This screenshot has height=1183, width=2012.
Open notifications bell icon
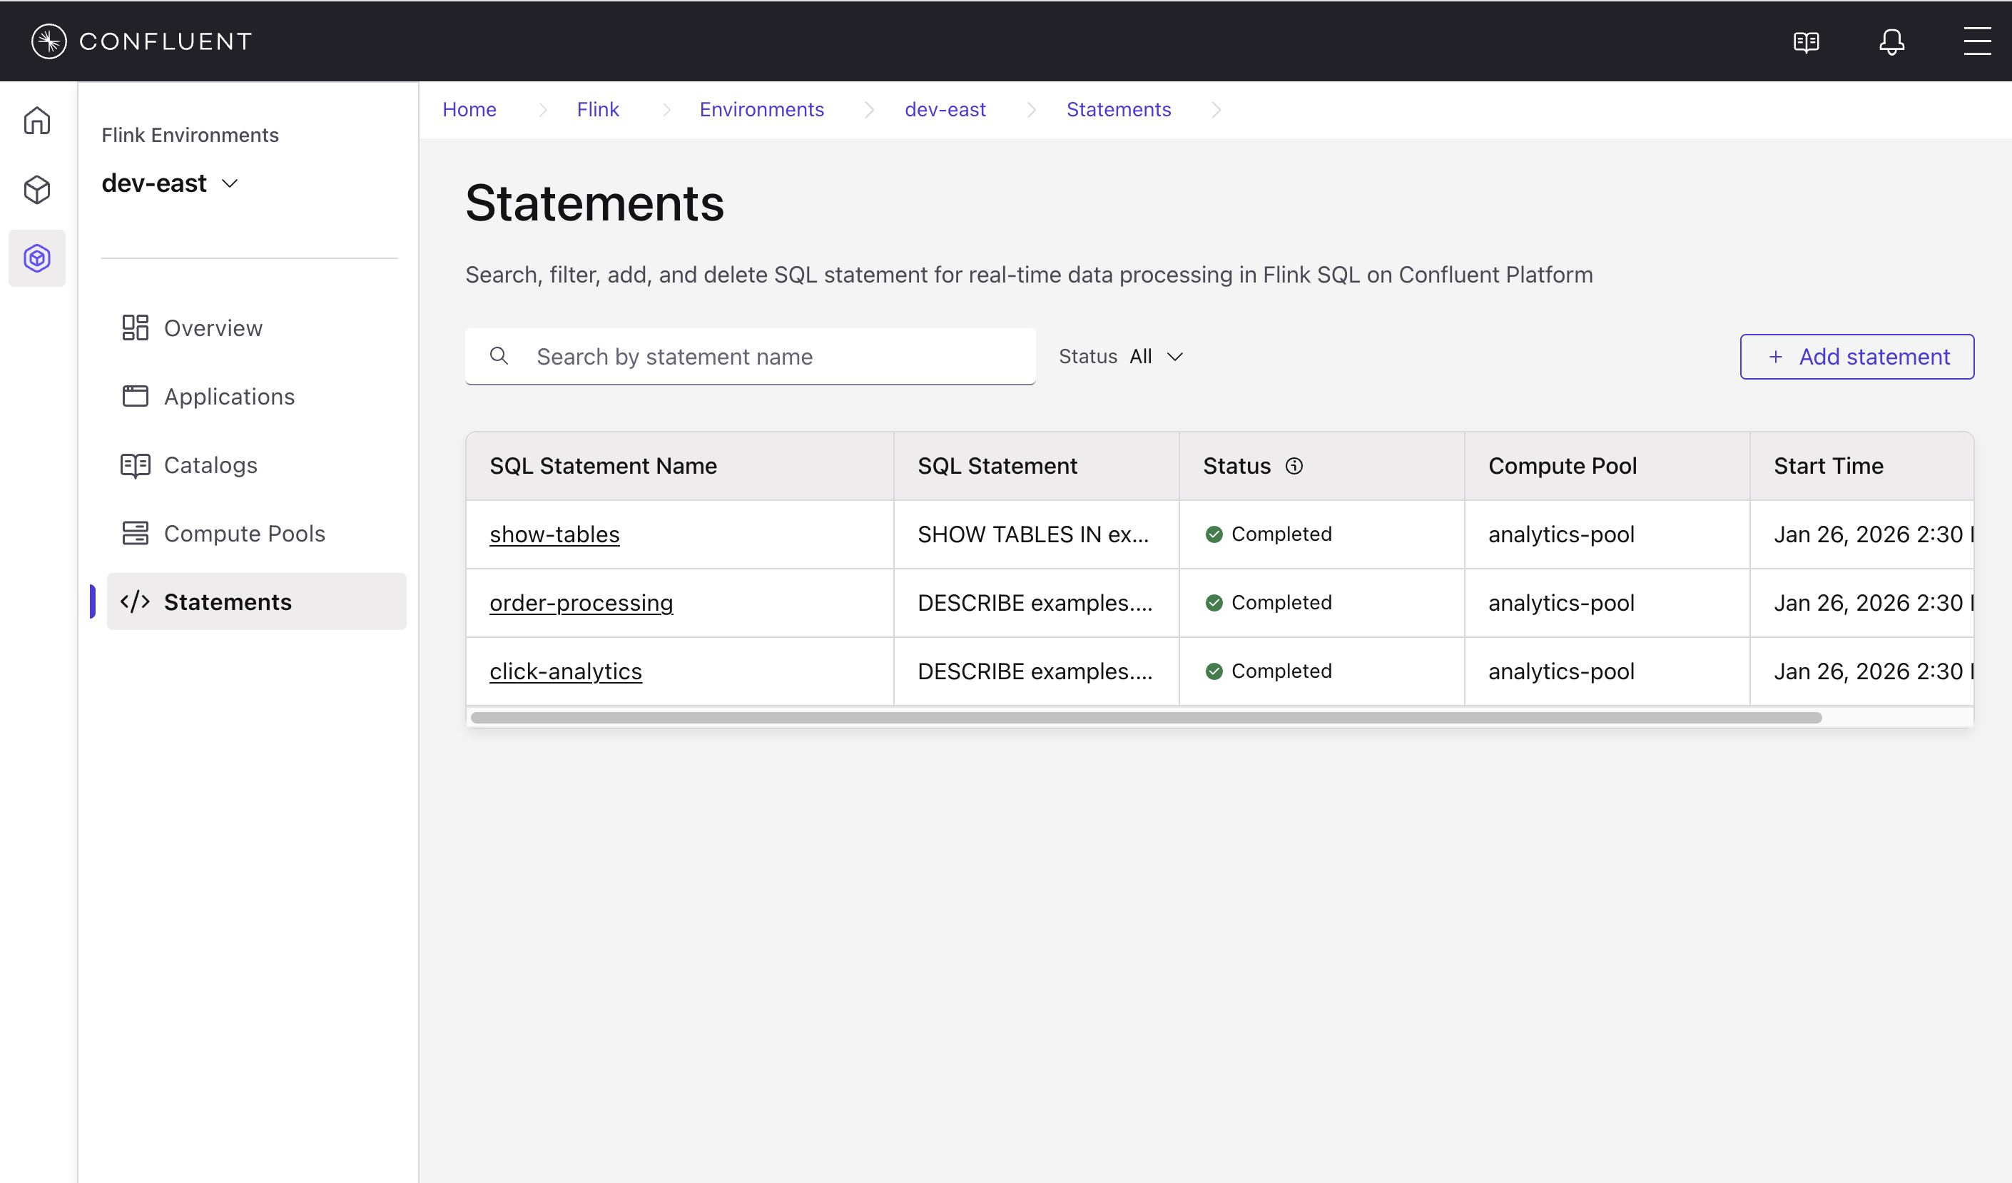[1891, 41]
